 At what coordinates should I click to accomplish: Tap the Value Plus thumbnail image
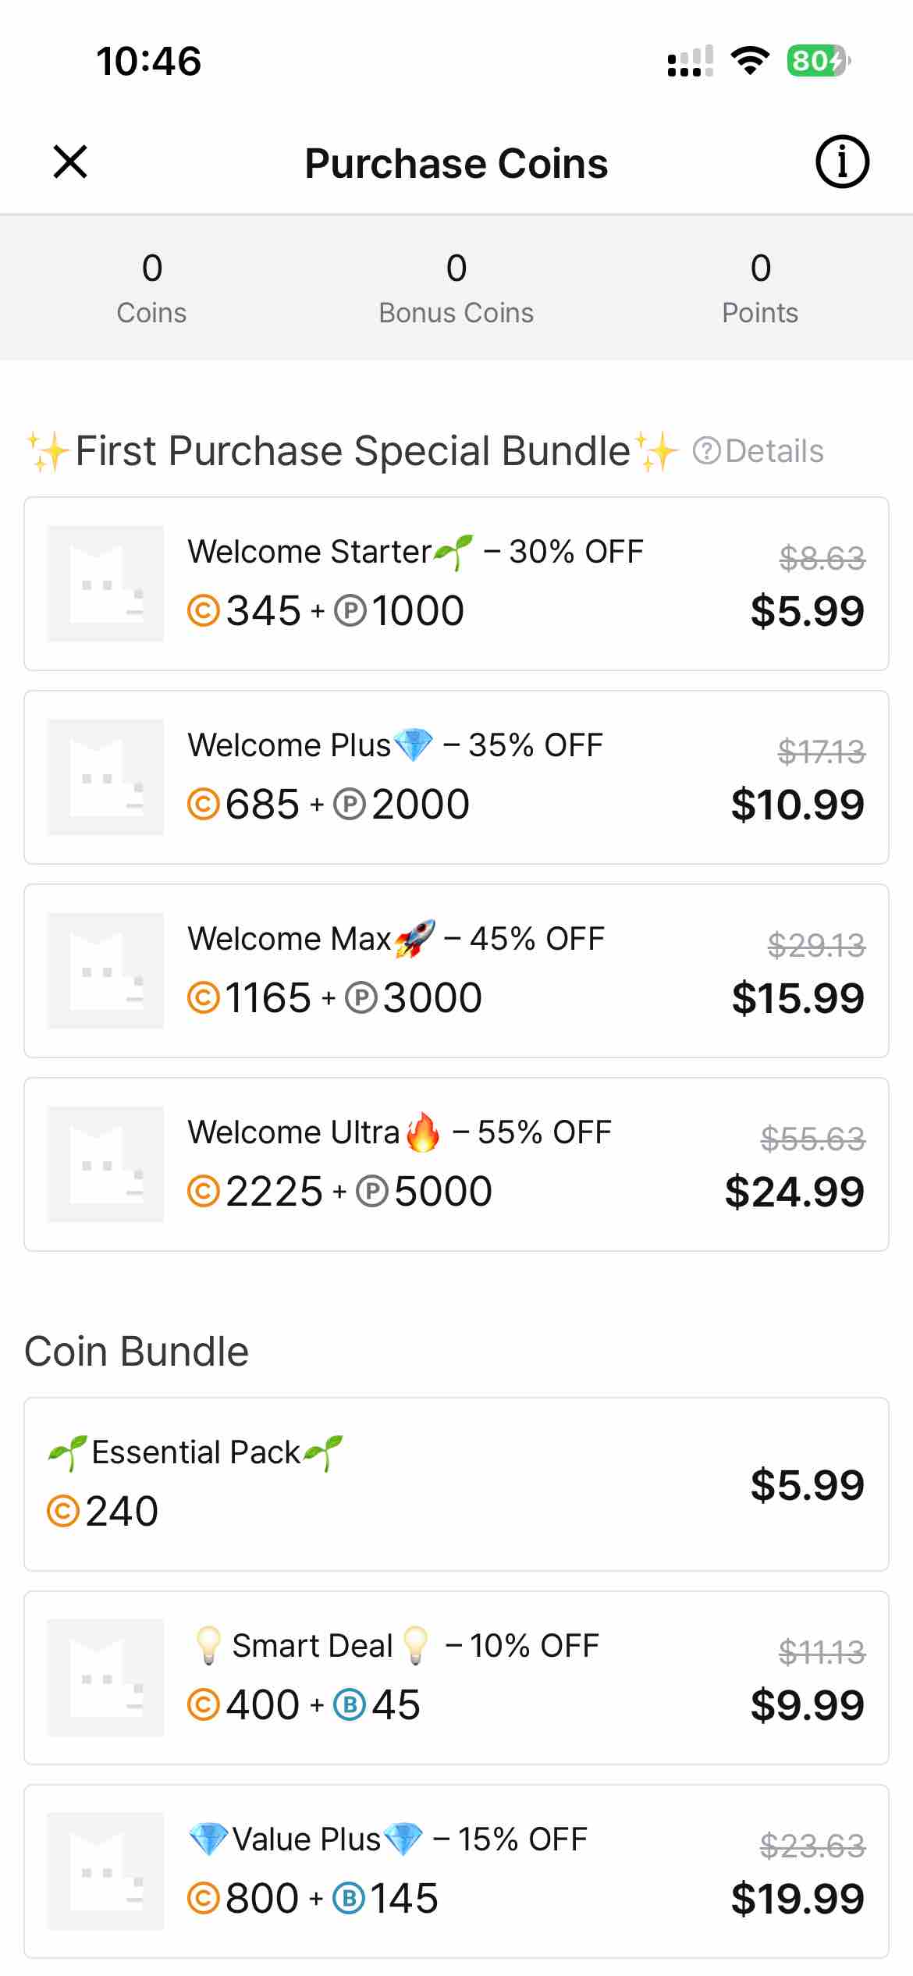click(x=105, y=1871)
